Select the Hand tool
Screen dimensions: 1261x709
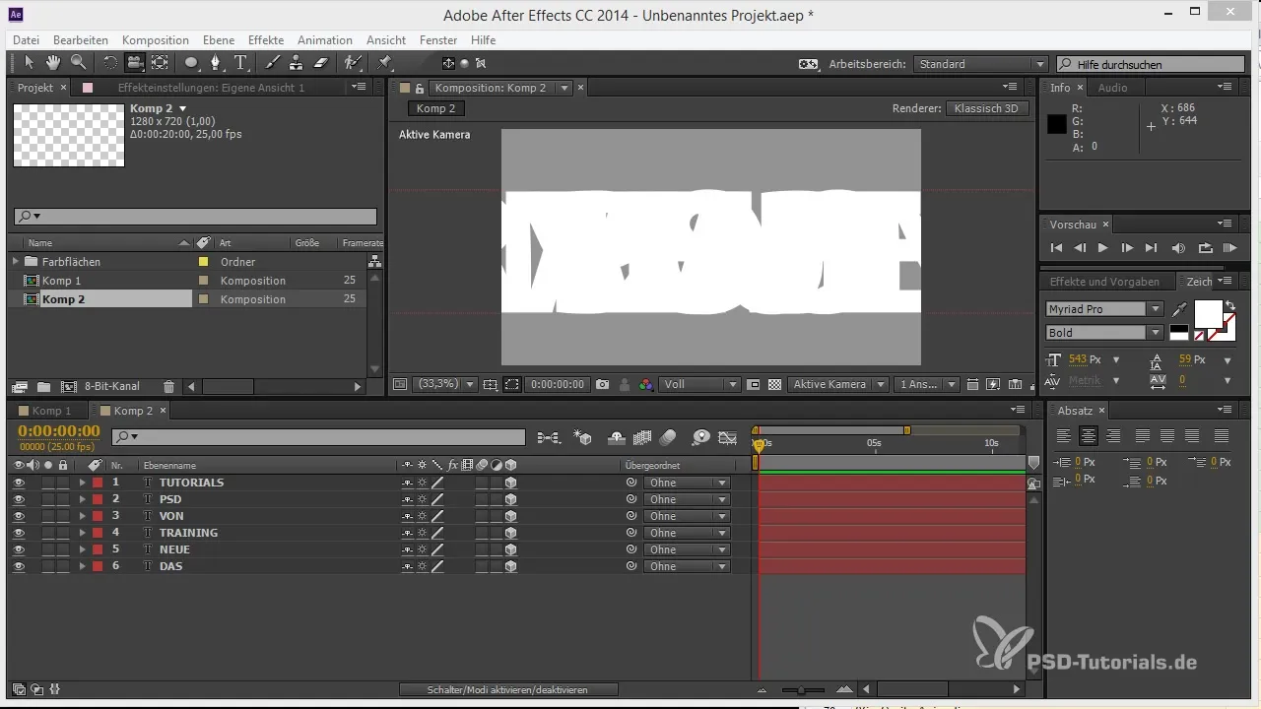pos(52,63)
